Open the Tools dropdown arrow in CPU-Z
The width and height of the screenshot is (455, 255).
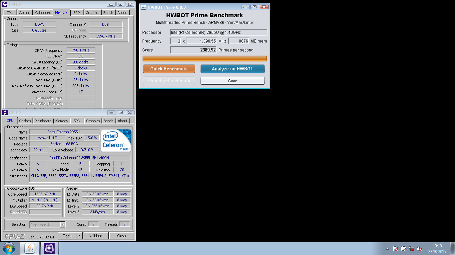click(x=79, y=236)
